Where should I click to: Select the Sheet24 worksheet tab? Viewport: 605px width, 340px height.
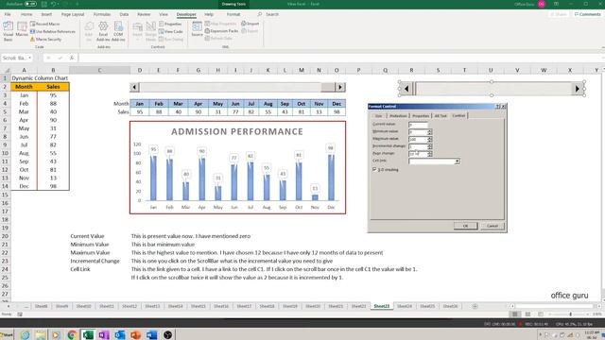pos(405,306)
